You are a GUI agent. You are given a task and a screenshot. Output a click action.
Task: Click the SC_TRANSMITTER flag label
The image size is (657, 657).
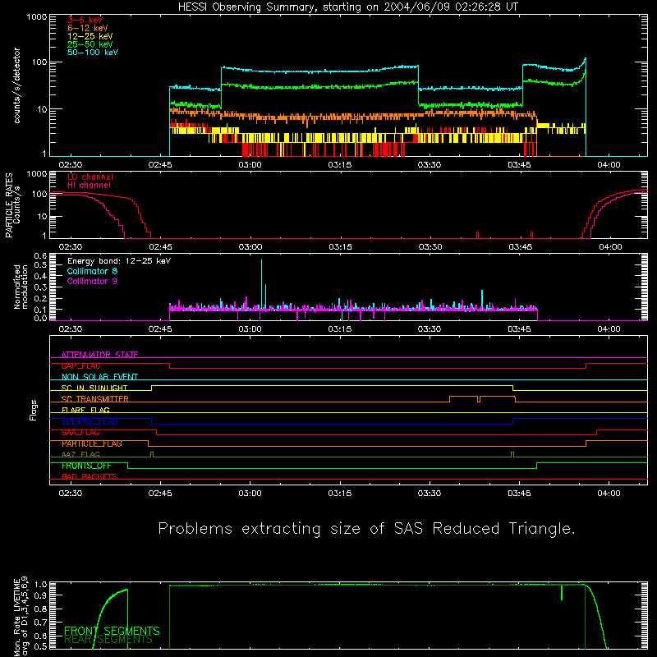tap(95, 399)
